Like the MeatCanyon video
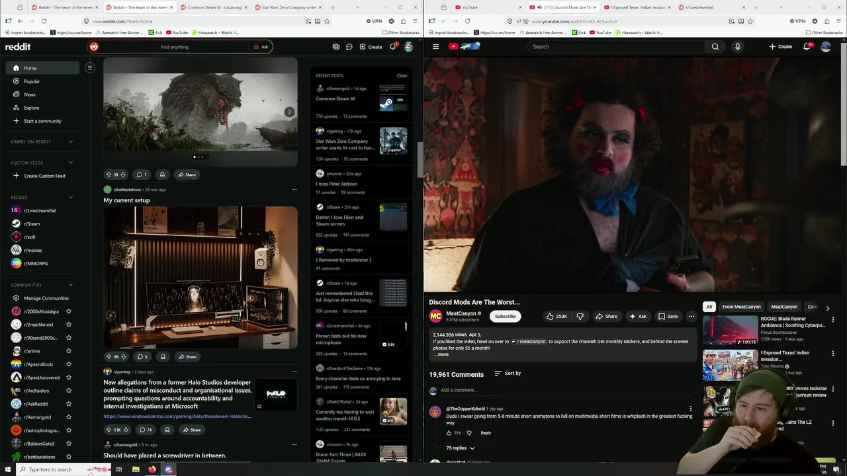Screen dimensions: 847x476 tap(557, 317)
